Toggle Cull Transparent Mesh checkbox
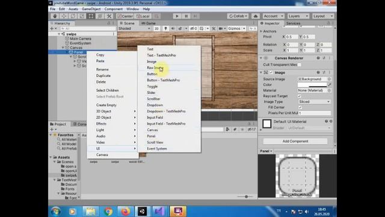385x217 pixels. tap(300, 64)
